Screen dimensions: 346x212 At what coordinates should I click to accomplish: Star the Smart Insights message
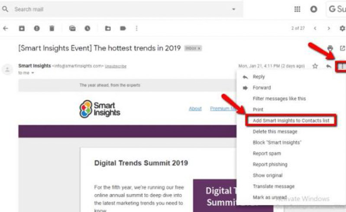(315, 66)
